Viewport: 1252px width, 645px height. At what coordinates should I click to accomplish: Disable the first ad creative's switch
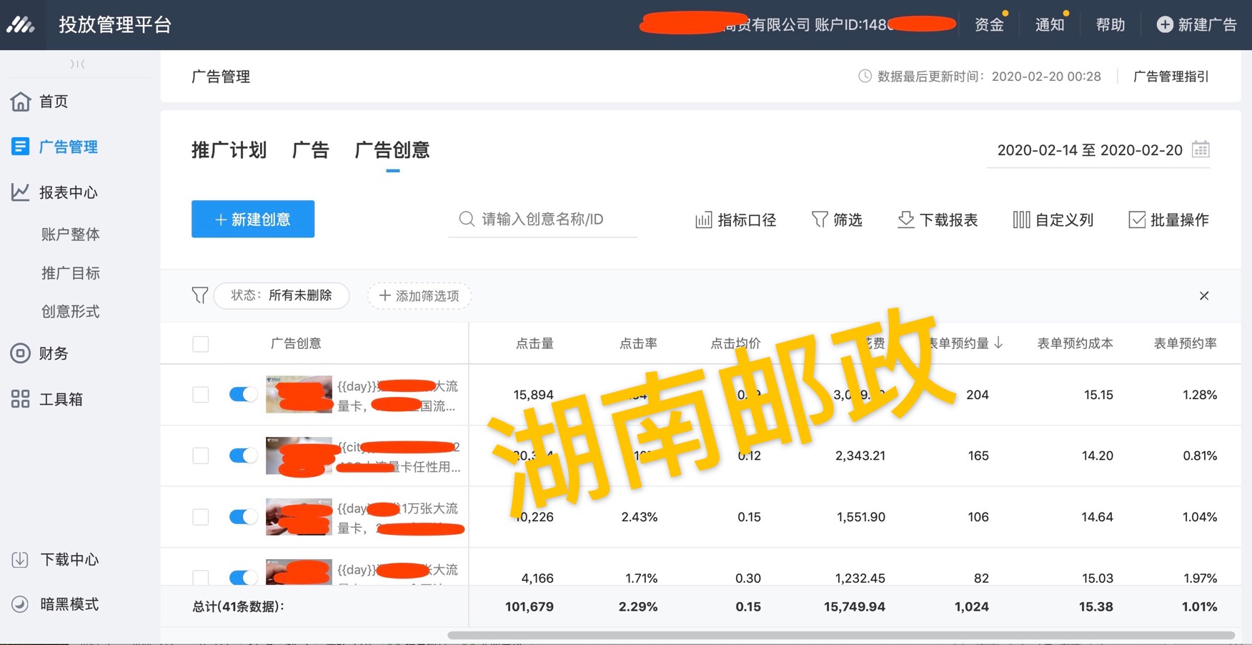pos(243,394)
